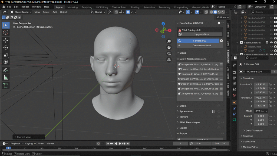Select the Cursor tool in the left toolbar
Screen dimensions: 277x156
click(x=6, y=32)
